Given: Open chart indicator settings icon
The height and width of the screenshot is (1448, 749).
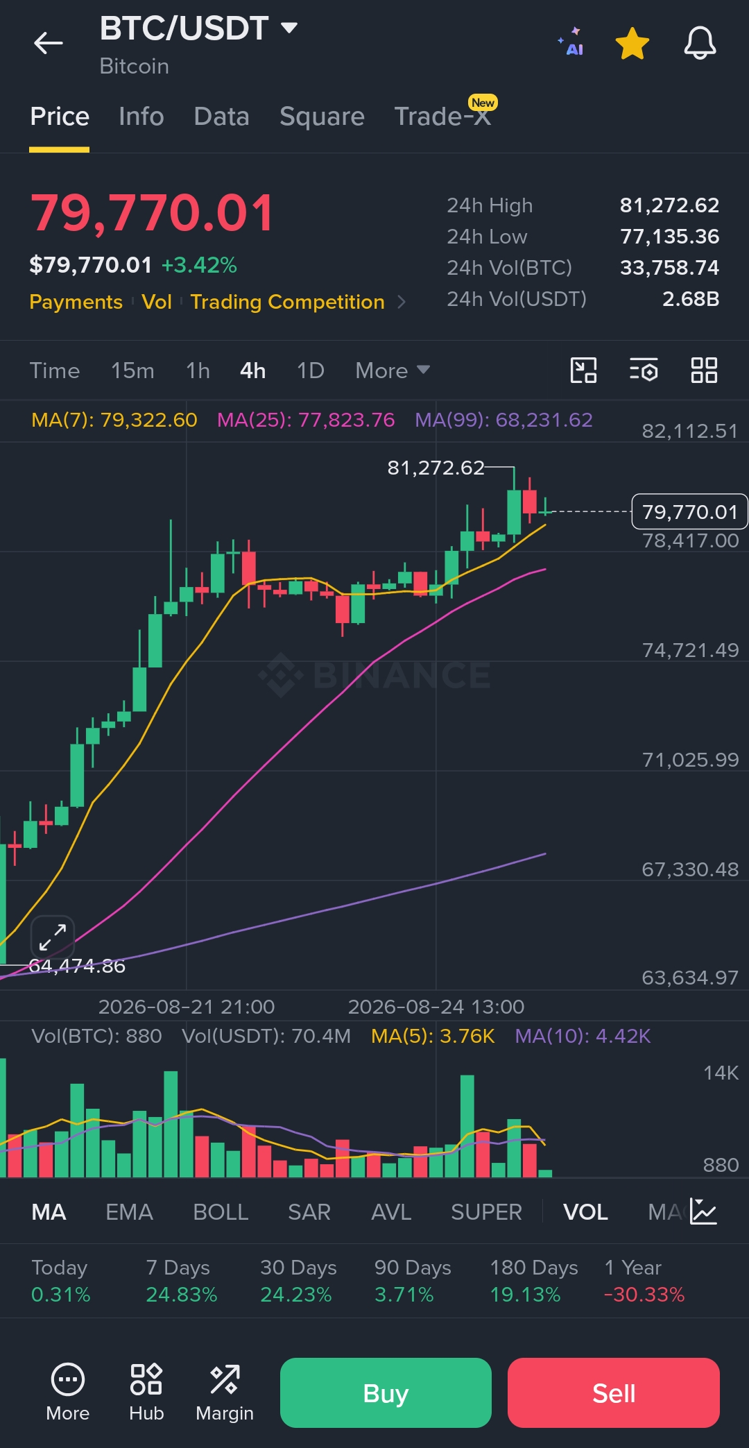Looking at the screenshot, I should coord(644,370).
